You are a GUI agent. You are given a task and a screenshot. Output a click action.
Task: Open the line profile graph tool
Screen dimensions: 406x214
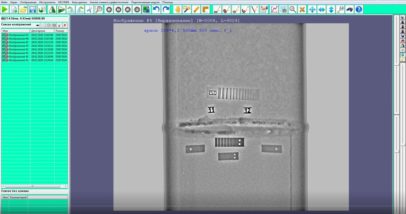274,10
